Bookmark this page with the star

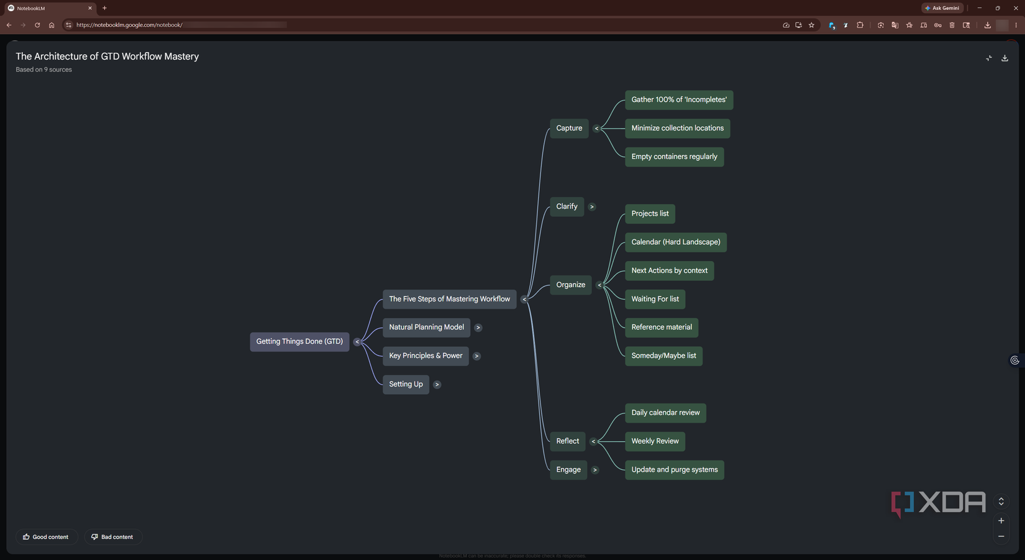811,25
